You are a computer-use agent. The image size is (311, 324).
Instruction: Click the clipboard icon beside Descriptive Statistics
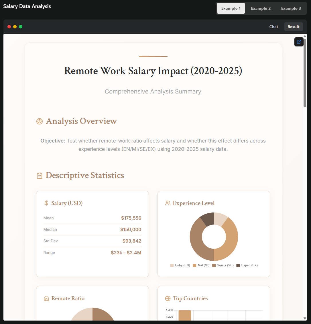(40, 176)
